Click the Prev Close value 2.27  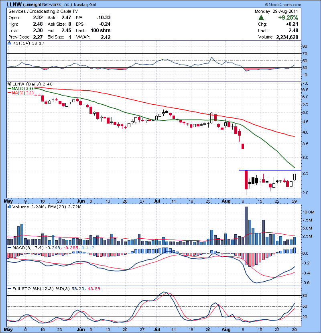coord(38,37)
